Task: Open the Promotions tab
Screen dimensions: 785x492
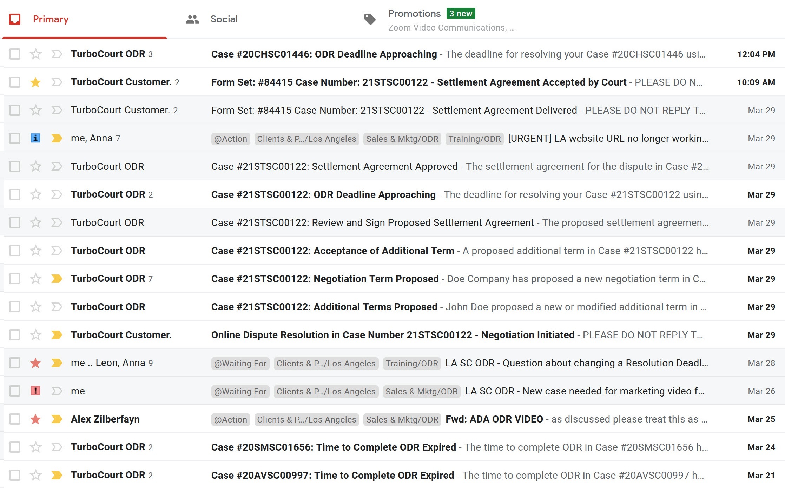Action: [x=414, y=14]
